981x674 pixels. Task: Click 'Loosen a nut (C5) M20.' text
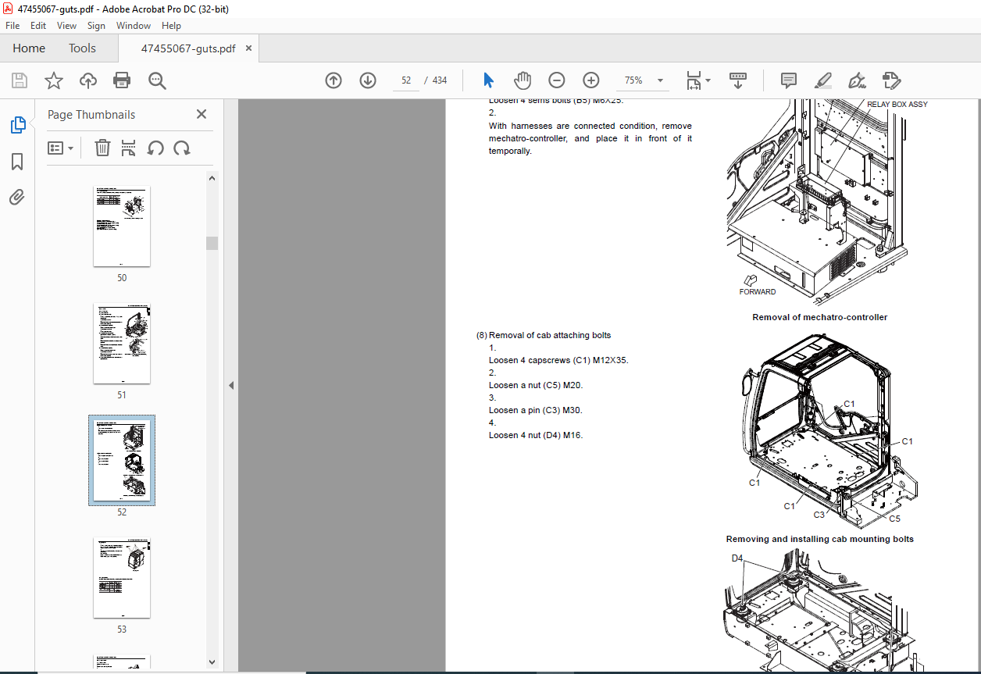[536, 385]
